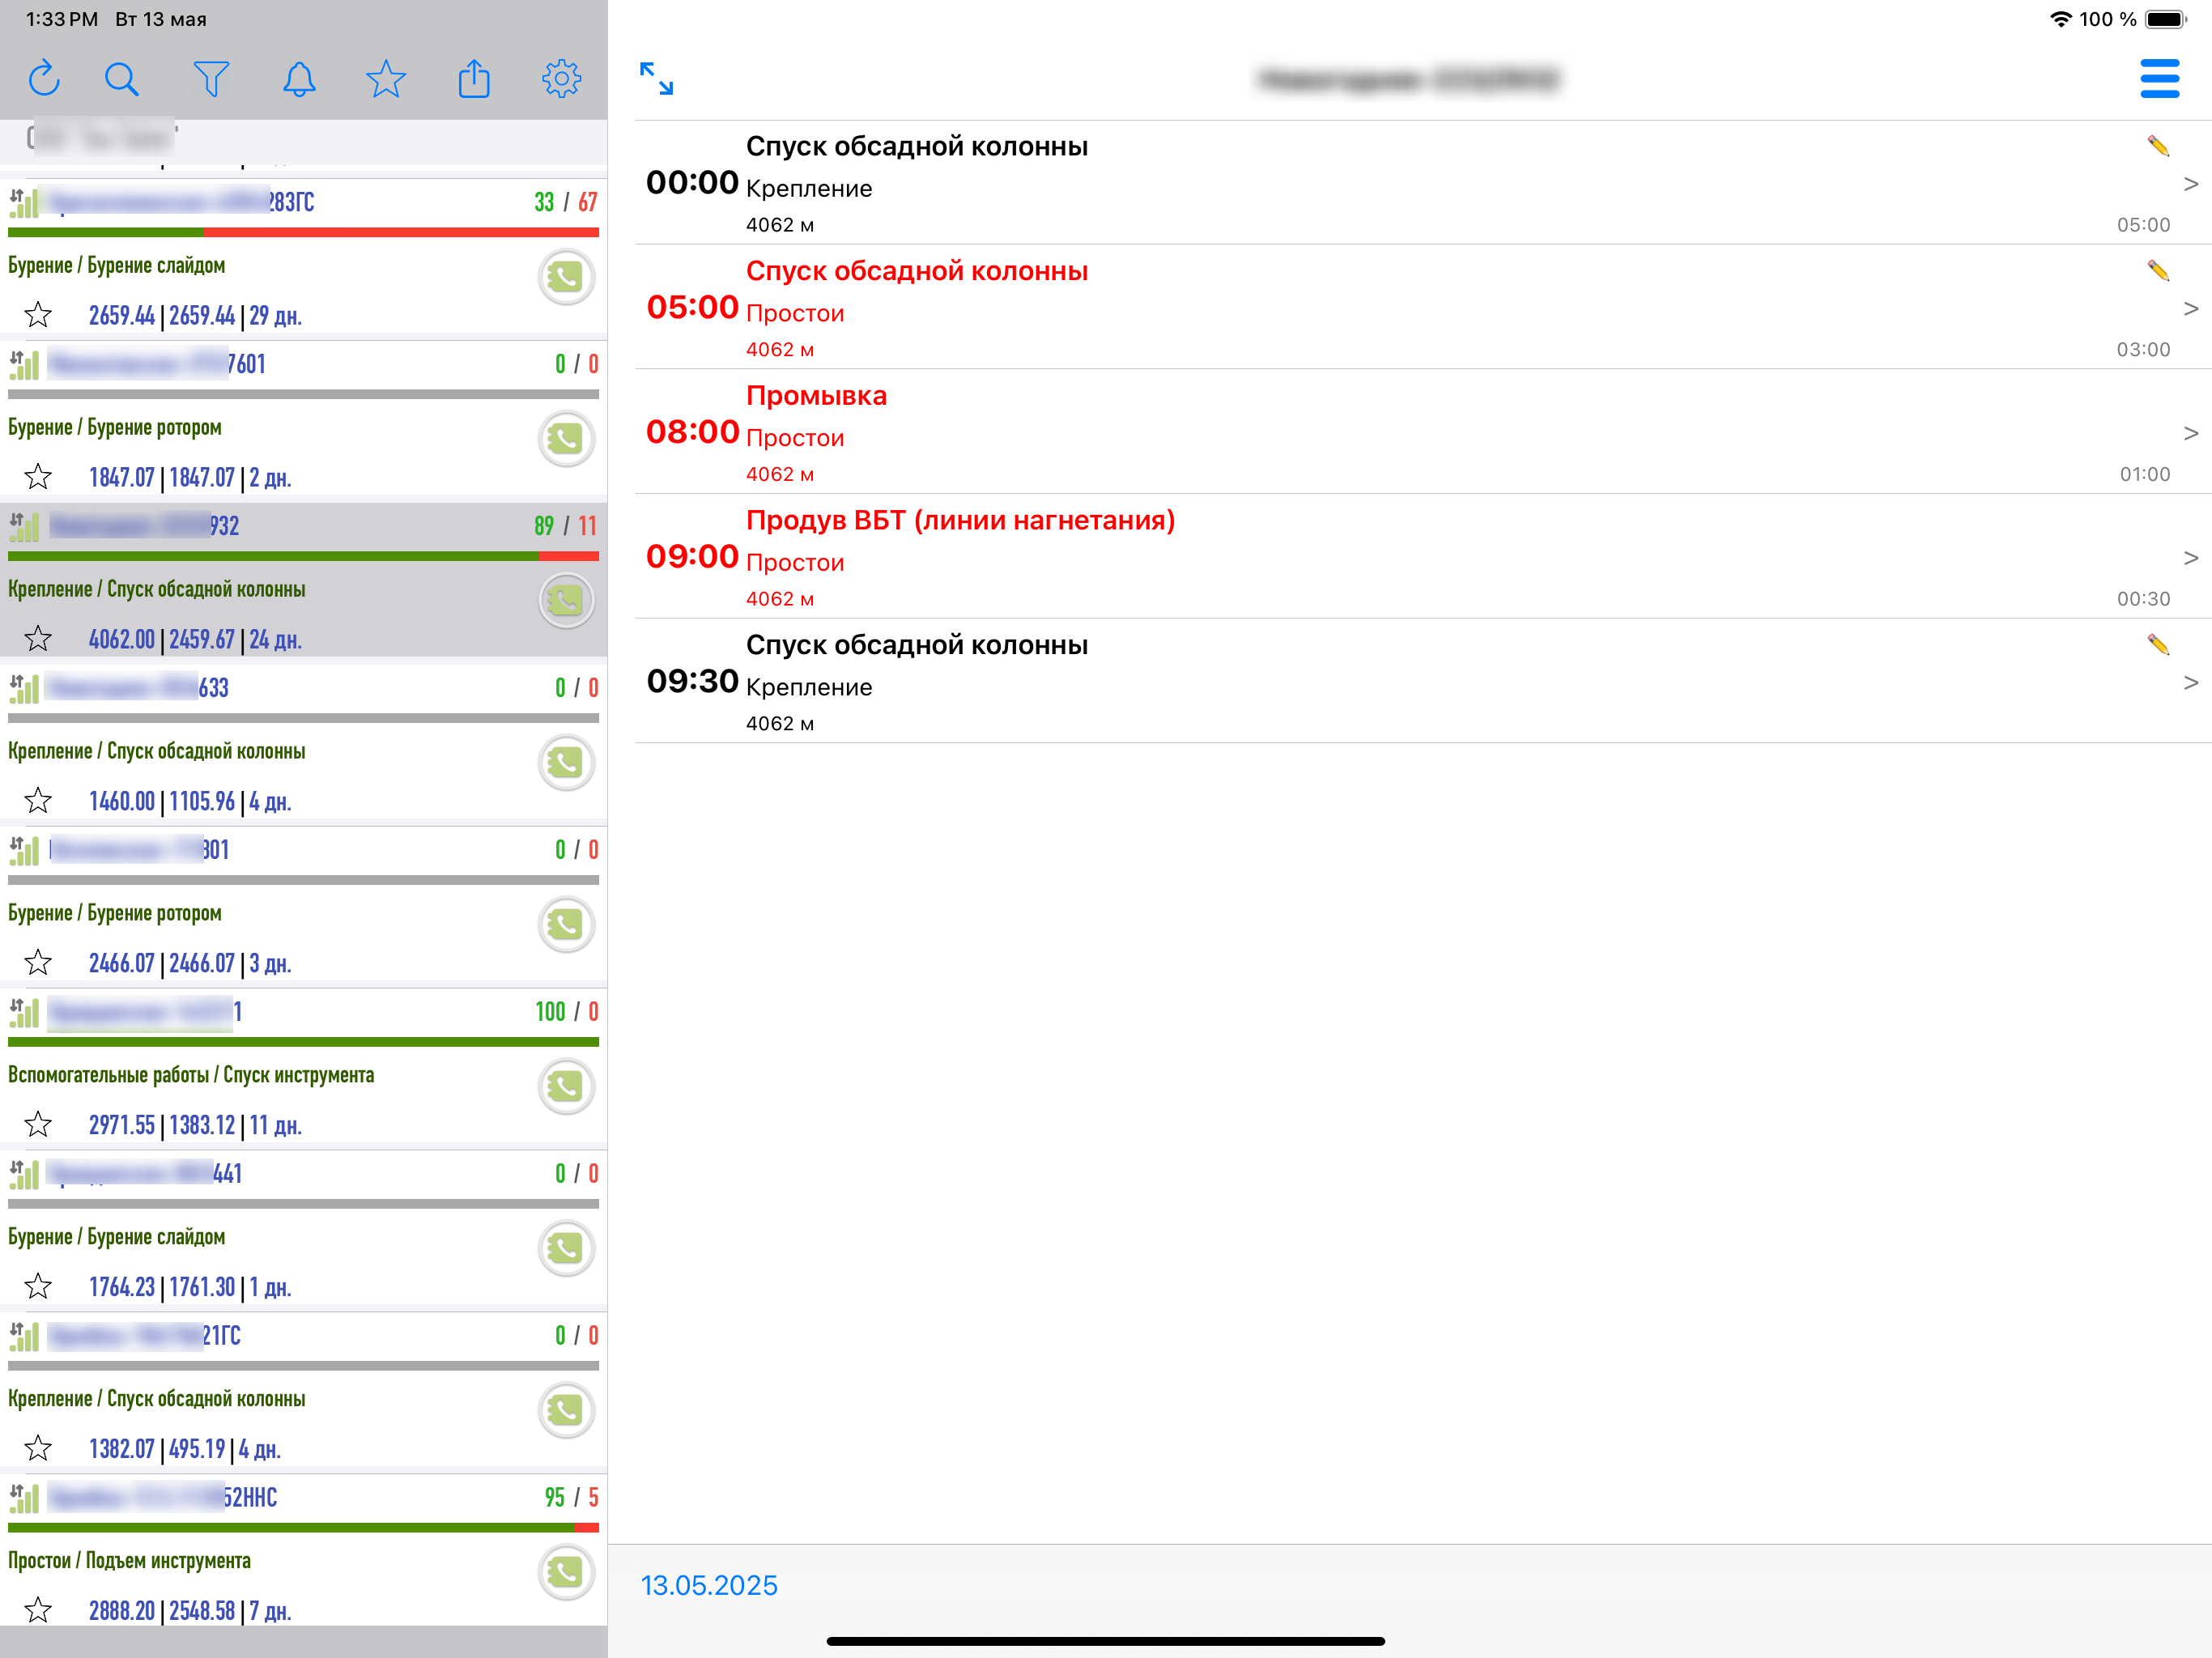Open date 13.05.2025 picker
The image size is (2212, 1658).
tap(709, 1585)
